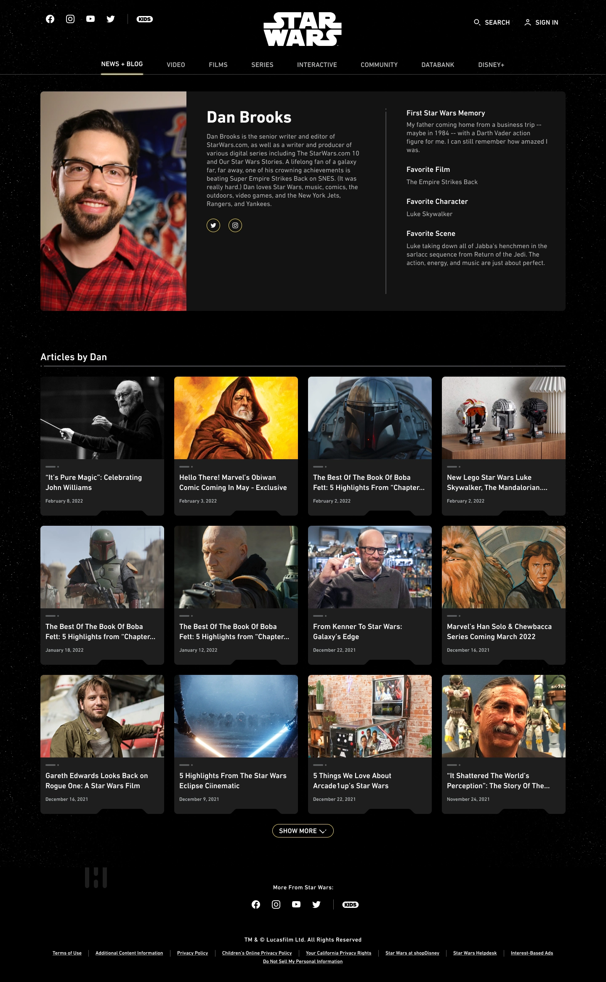The height and width of the screenshot is (982, 606).
Task: Open Lego Star Wars helmets thumbnail
Action: [x=504, y=418]
